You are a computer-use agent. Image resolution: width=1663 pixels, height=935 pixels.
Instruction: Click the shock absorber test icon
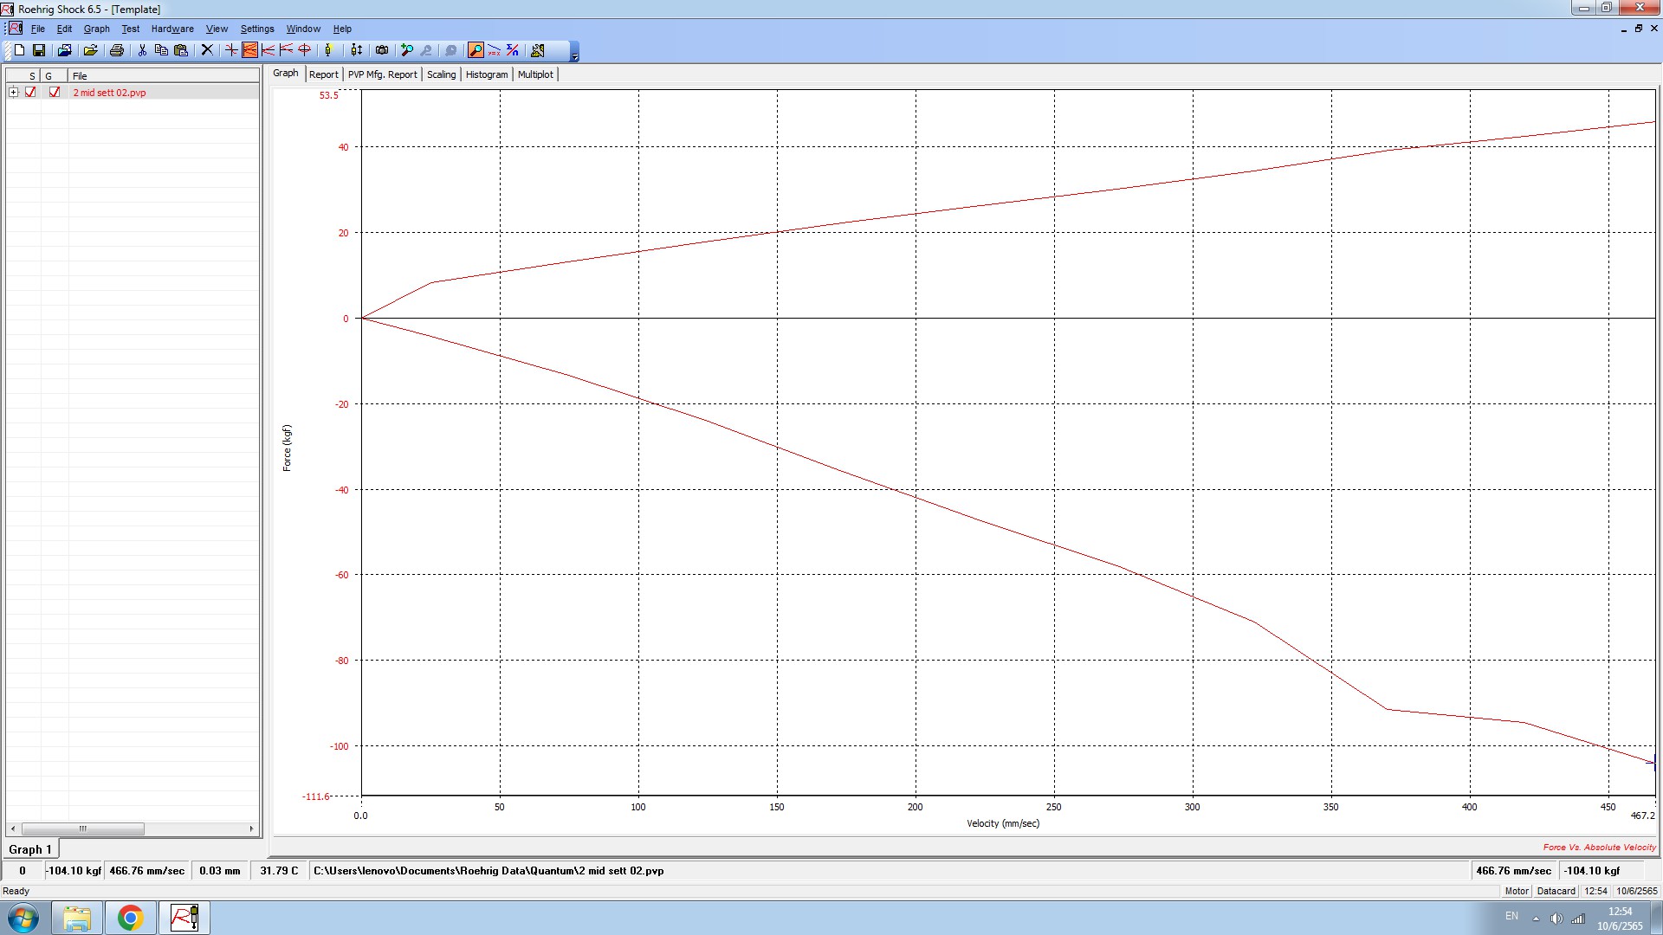click(x=328, y=50)
